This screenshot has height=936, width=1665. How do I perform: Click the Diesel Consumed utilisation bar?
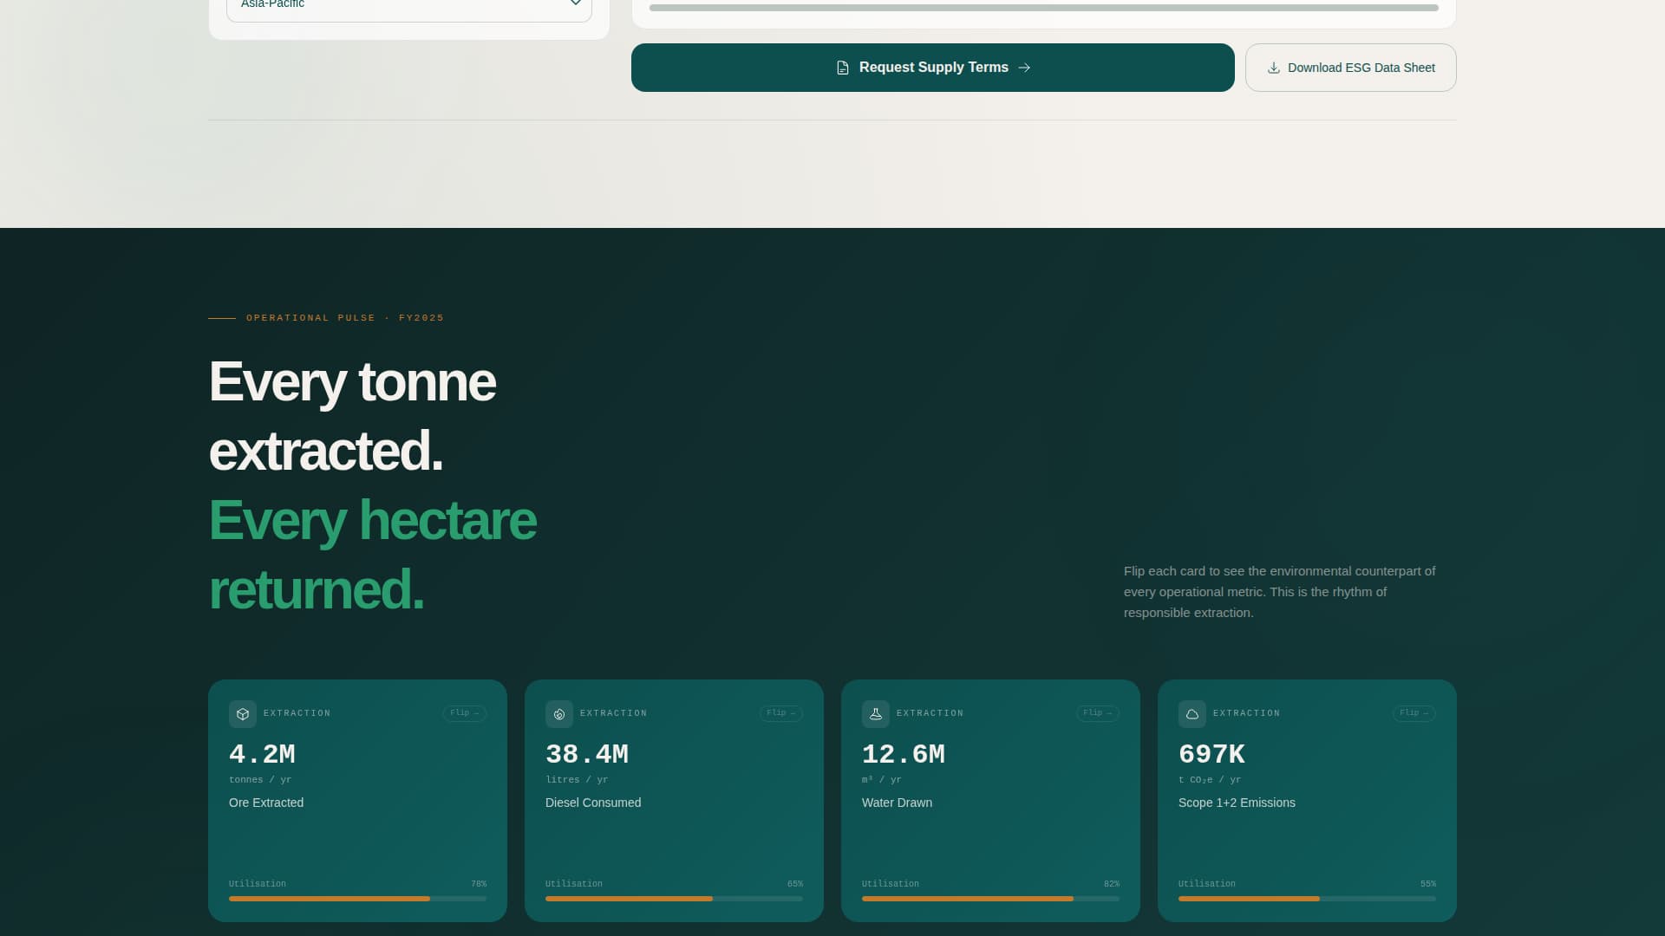(674, 899)
